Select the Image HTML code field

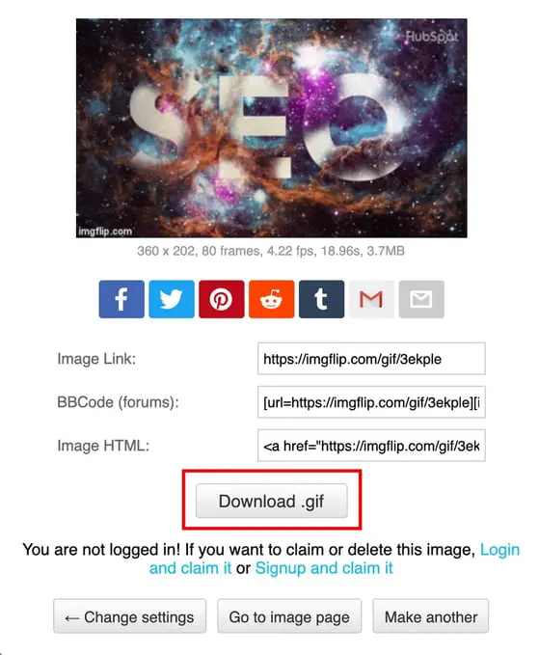pos(371,446)
